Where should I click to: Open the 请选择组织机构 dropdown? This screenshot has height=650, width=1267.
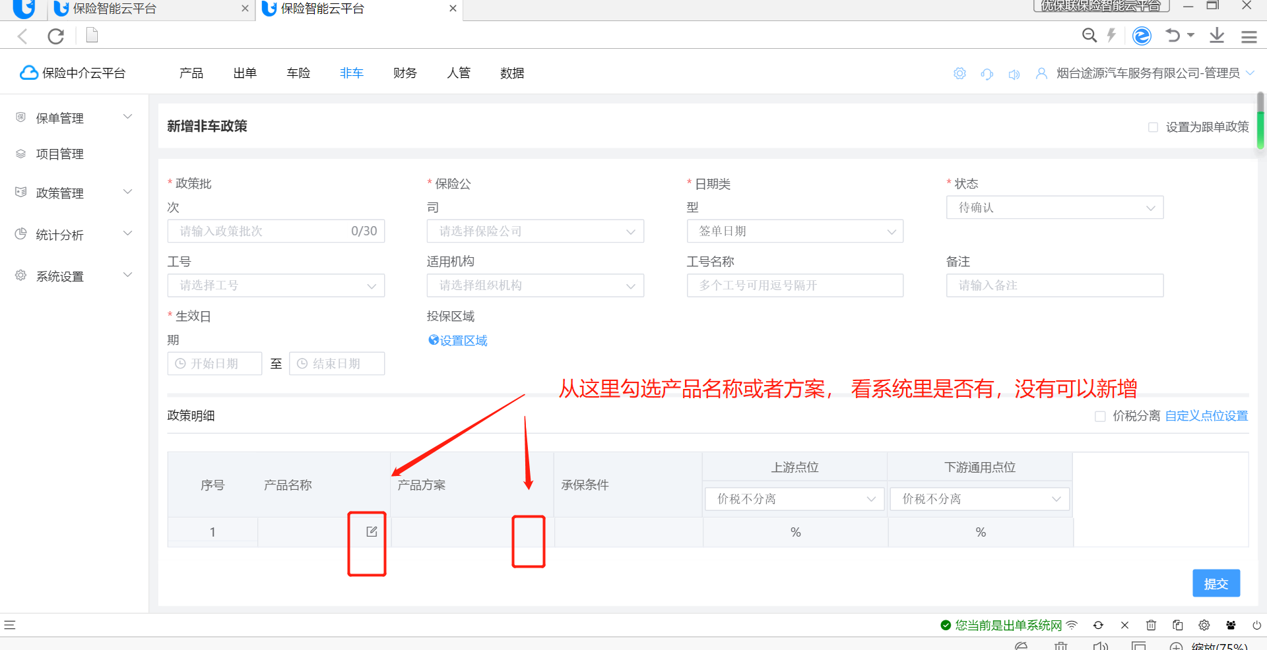point(535,285)
